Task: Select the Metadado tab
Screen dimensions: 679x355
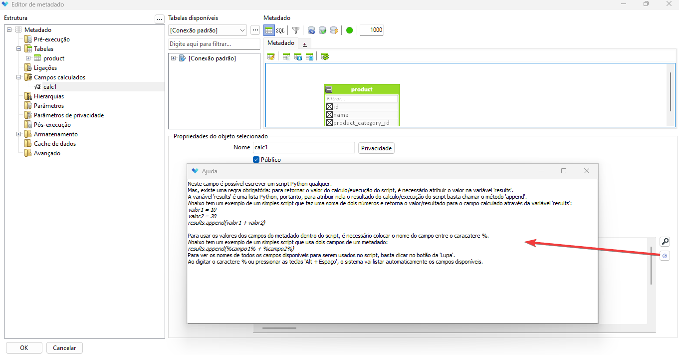Action: click(281, 43)
